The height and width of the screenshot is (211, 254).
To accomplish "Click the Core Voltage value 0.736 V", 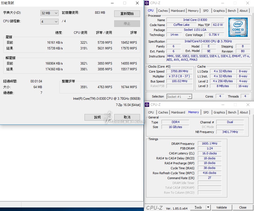I will tap(214, 35).
